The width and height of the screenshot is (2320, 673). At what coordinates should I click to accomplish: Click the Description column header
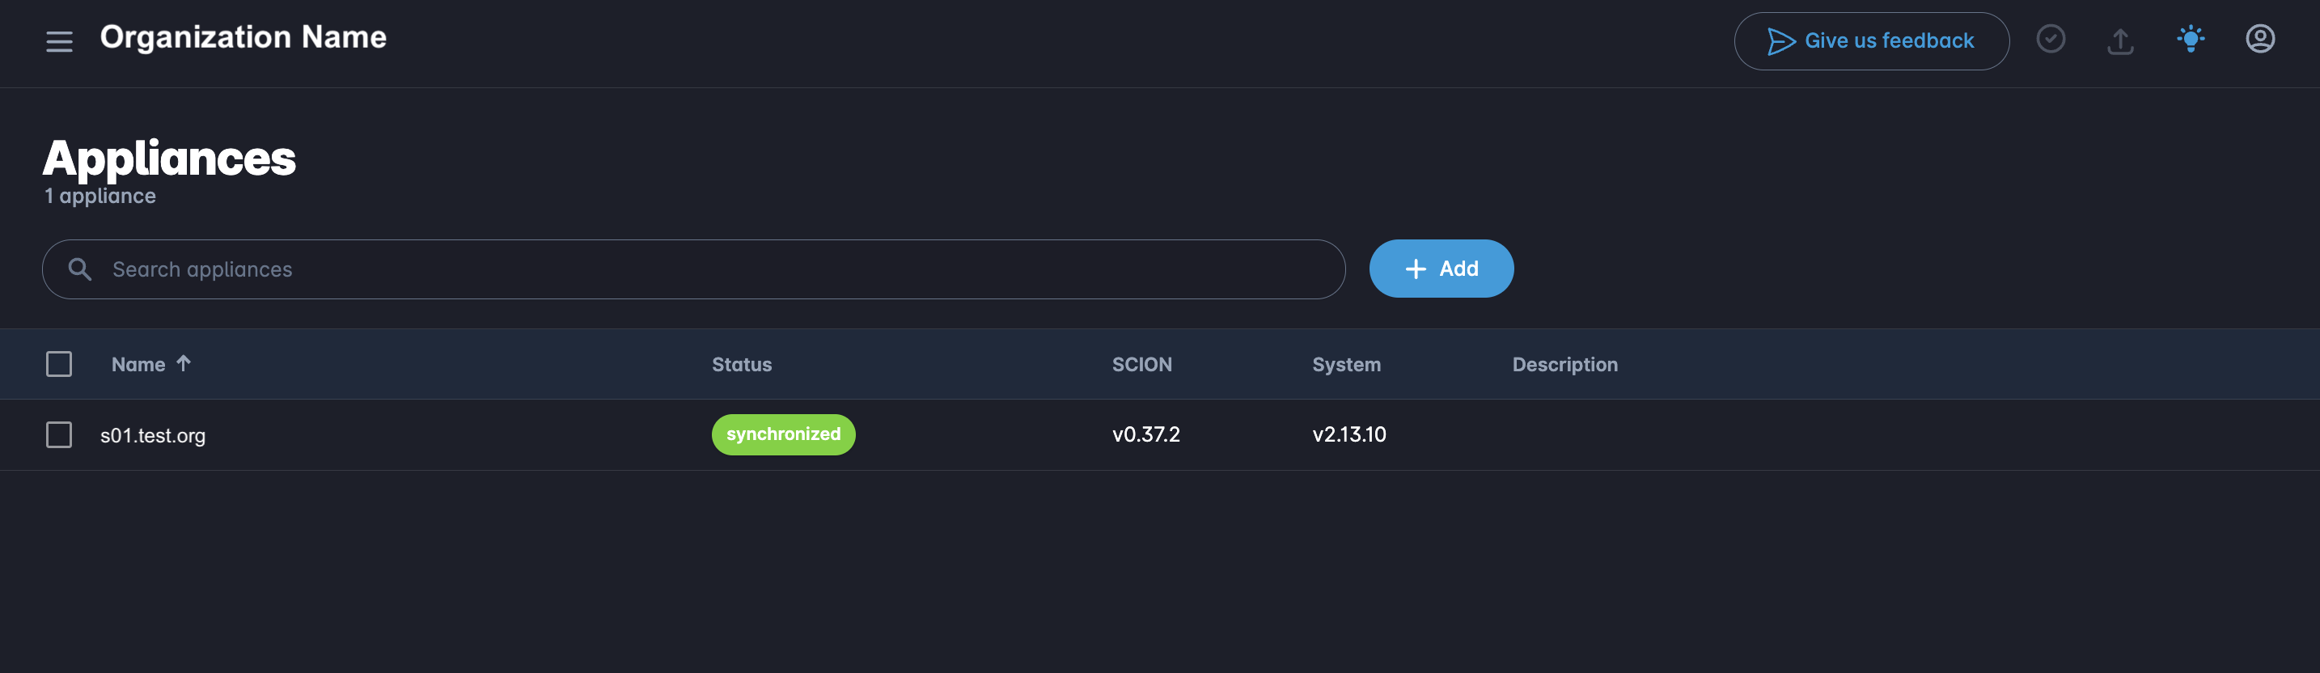[x=1564, y=365]
